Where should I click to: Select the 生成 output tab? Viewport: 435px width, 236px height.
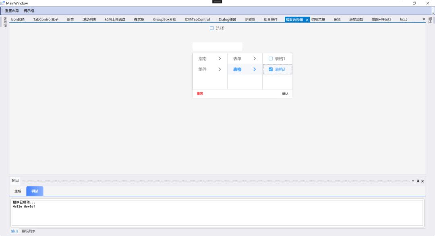[x=18, y=191]
